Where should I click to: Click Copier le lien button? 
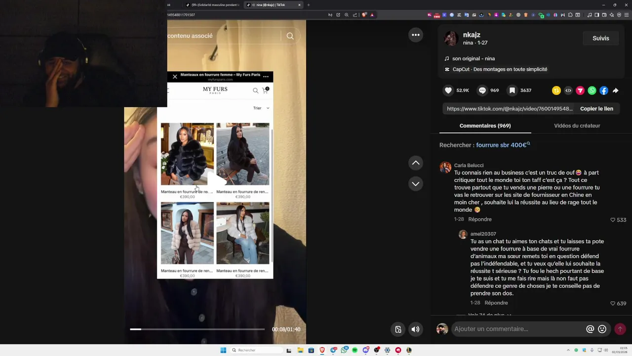pos(596,109)
